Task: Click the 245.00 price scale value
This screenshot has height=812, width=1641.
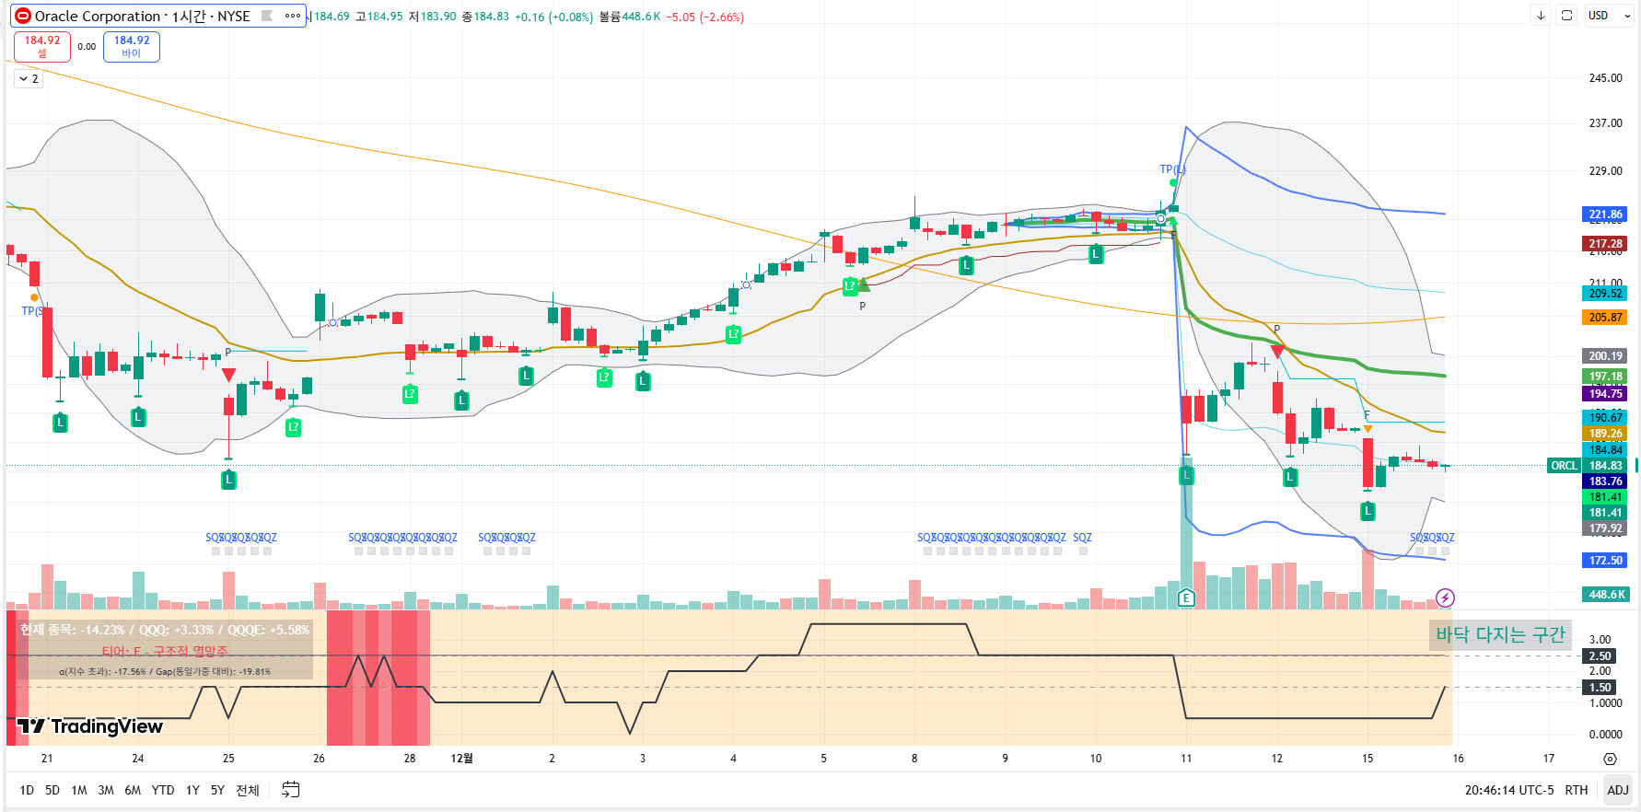Action: tap(1605, 78)
